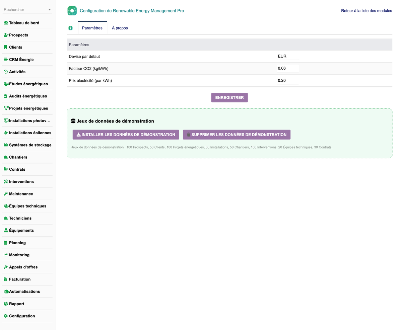The image size is (402, 335).
Task: Click the CRM Énergie bars icon
Action: pyautogui.click(x=6, y=60)
